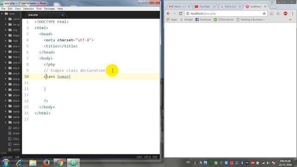Launch Internet Explorer from taskbar
Image resolution: width=297 pixels, height=167 pixels.
[19, 163]
